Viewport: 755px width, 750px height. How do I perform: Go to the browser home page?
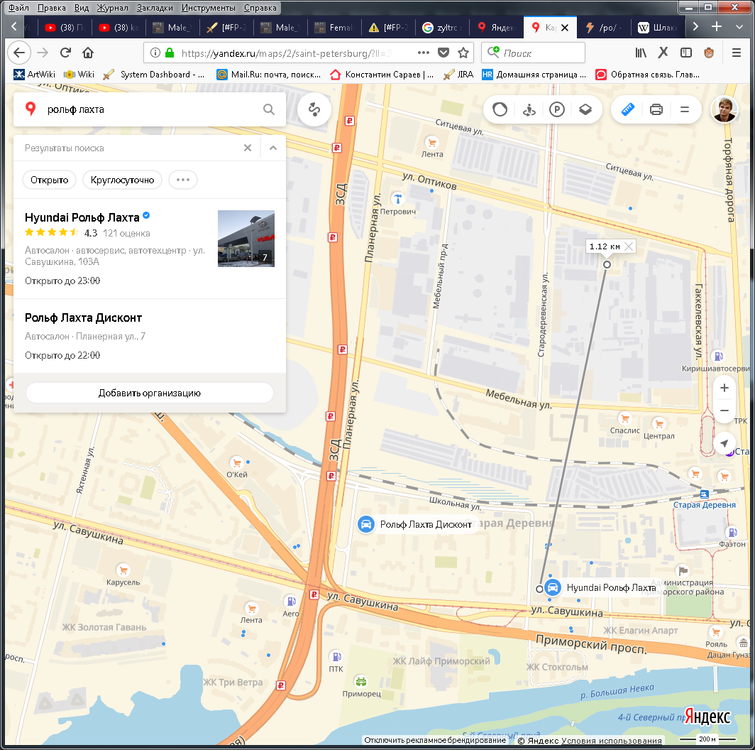pyautogui.click(x=88, y=53)
